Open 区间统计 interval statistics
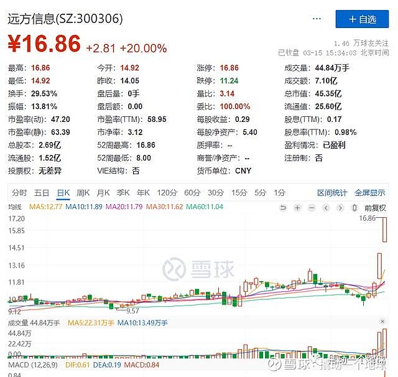398x377 pixels. coord(332,193)
